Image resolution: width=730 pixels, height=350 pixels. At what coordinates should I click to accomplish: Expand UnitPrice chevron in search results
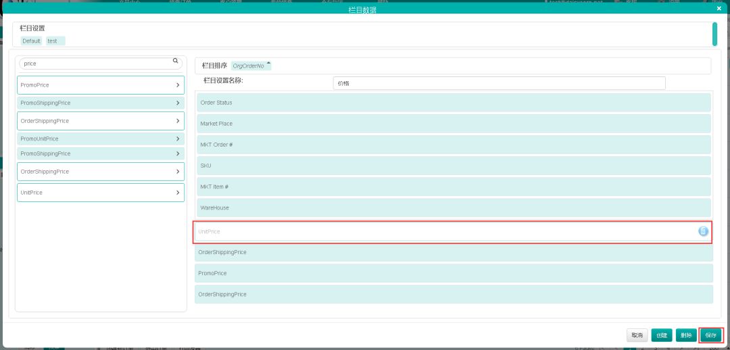coord(178,192)
